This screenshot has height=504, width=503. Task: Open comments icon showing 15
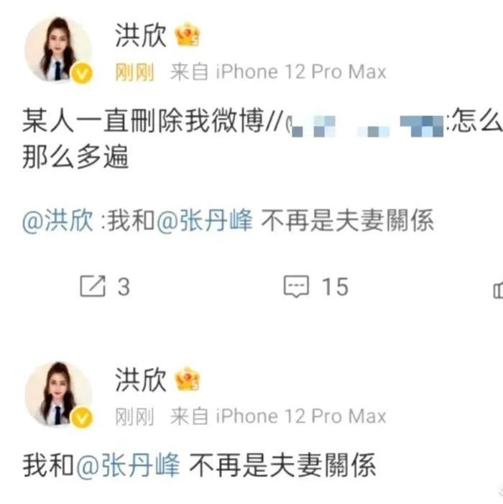296,285
